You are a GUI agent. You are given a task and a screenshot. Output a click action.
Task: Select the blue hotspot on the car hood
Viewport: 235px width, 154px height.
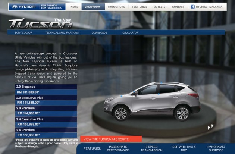click(121, 96)
